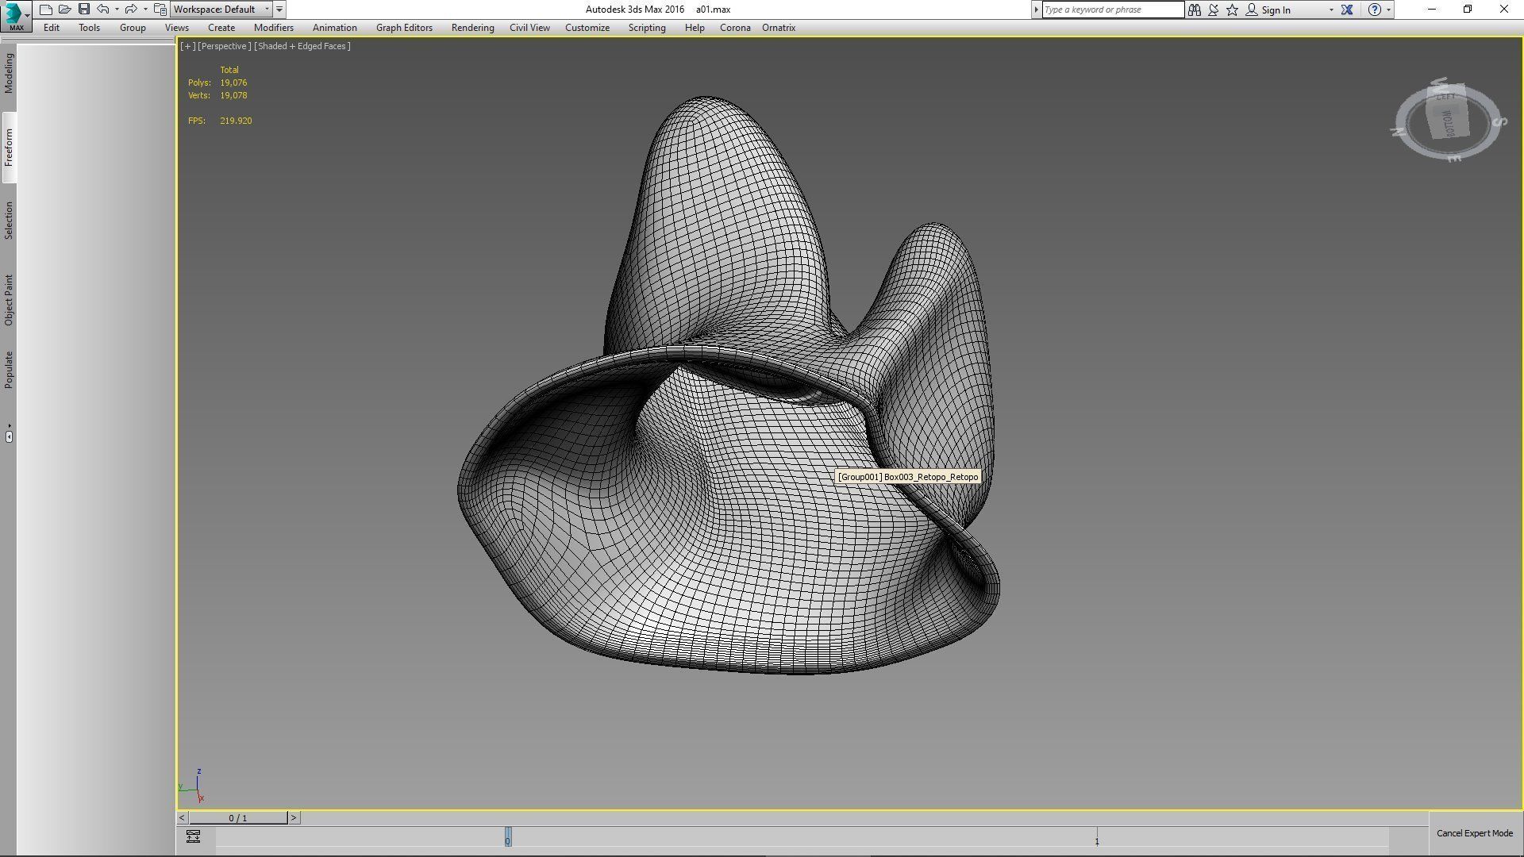The height and width of the screenshot is (857, 1524).
Task: Switch to the Selection ribbon tab
Action: (x=9, y=220)
